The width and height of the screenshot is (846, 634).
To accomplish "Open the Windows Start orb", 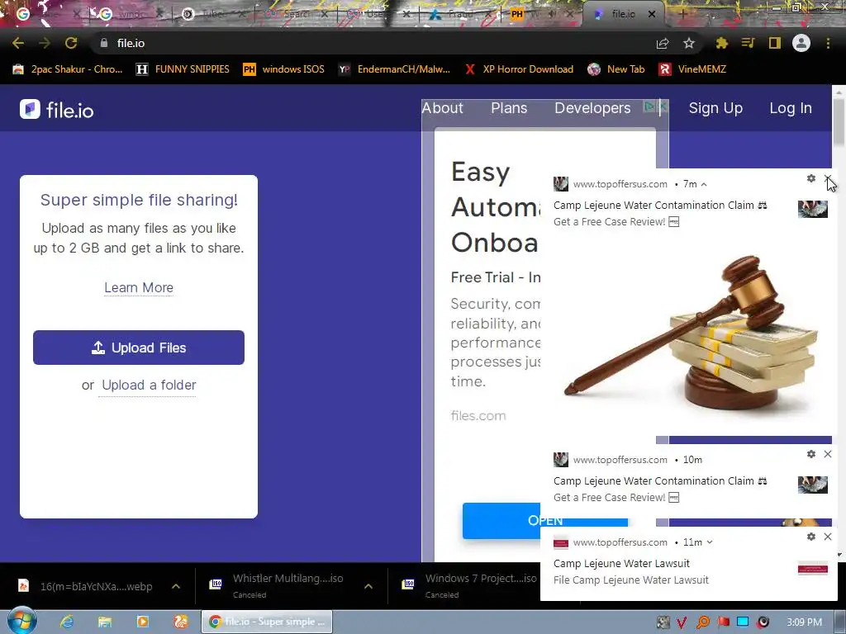I will 22,621.
